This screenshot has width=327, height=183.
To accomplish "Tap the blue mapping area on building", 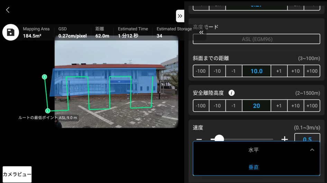I will coord(104,82).
